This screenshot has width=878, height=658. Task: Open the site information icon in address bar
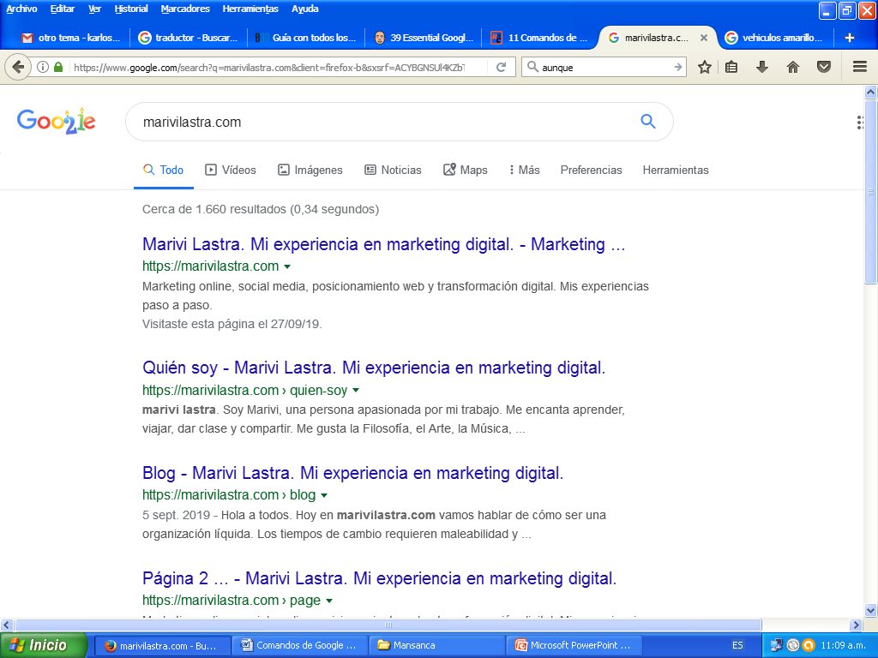(43, 67)
